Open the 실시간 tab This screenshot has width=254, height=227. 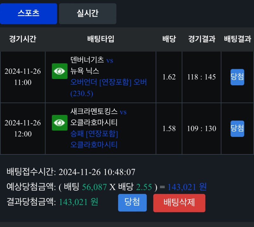pyautogui.click(x=88, y=14)
